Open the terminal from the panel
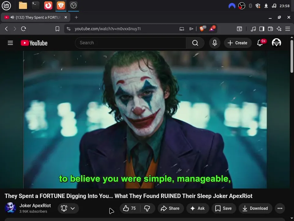Viewport: 294px width, 221px height. click(36, 6)
